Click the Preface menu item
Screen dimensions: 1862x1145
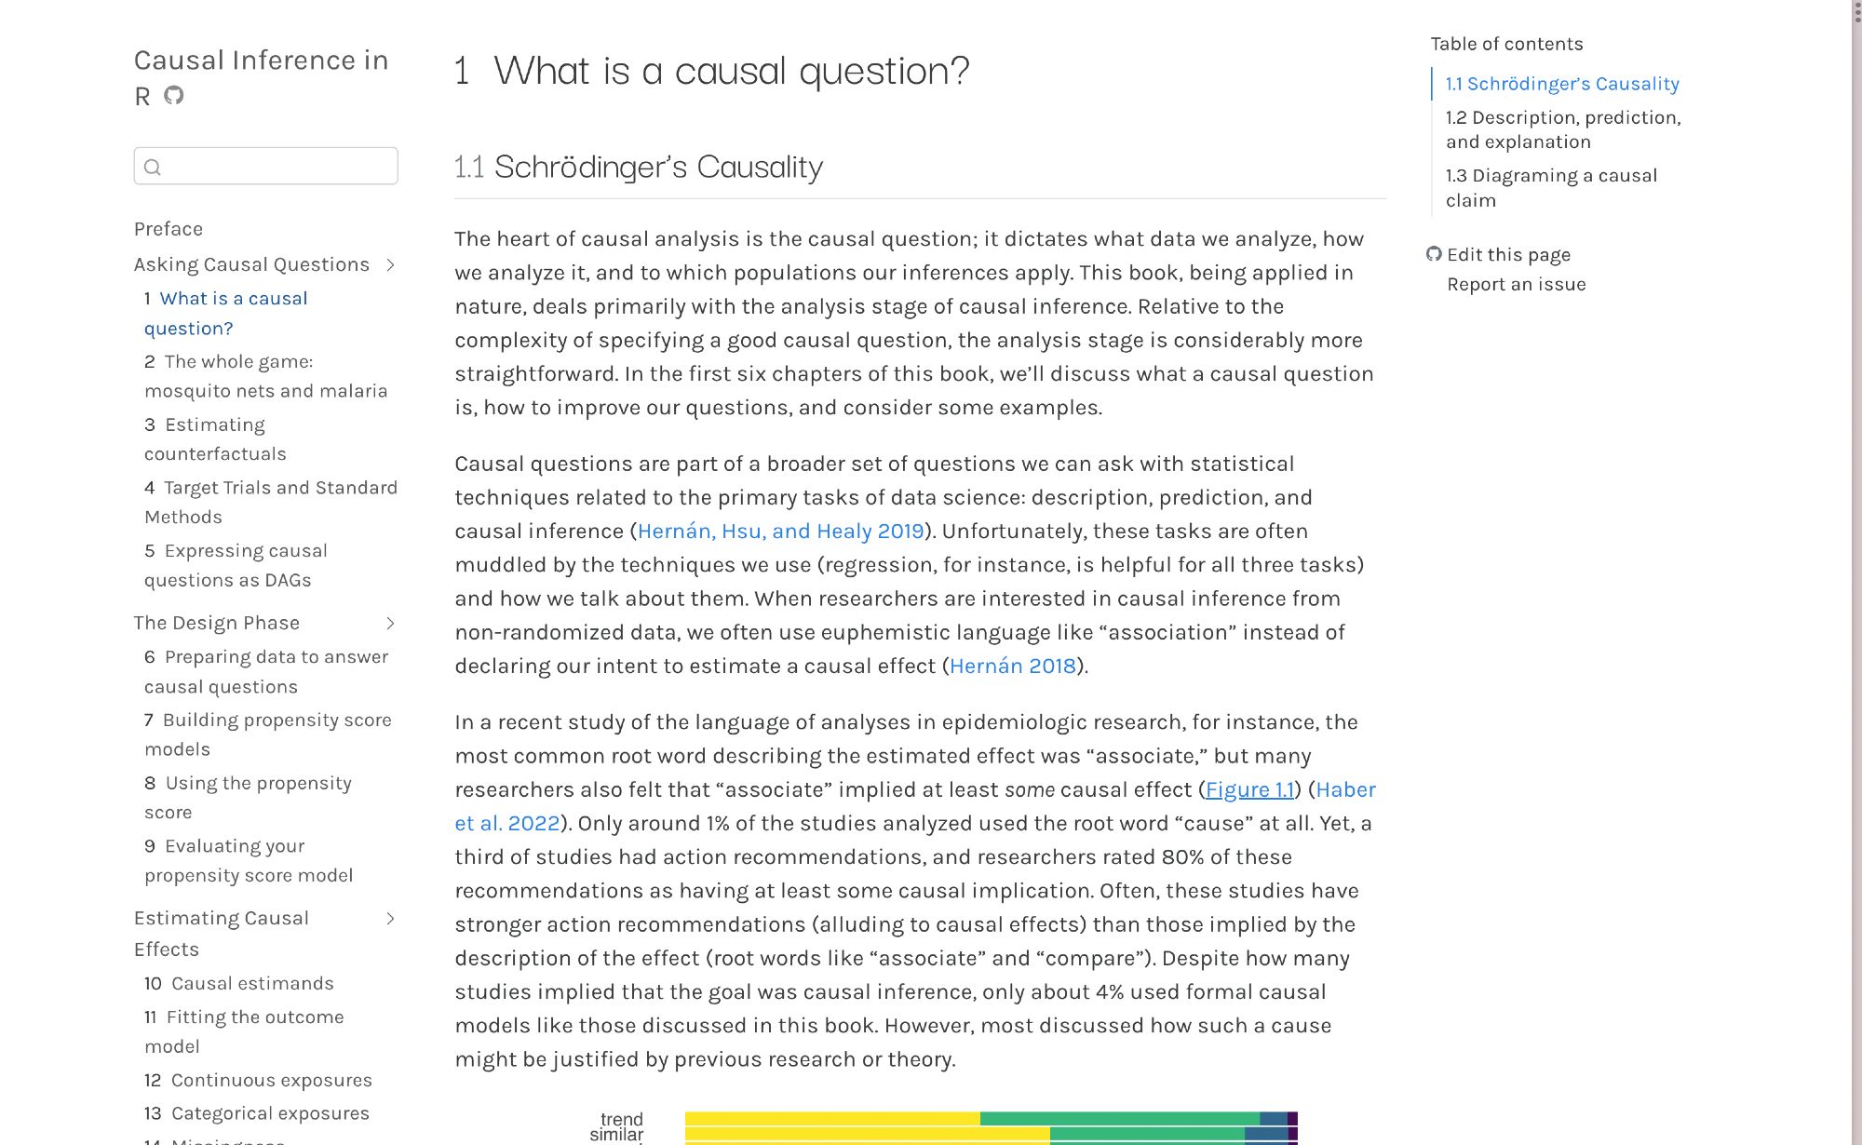168,229
